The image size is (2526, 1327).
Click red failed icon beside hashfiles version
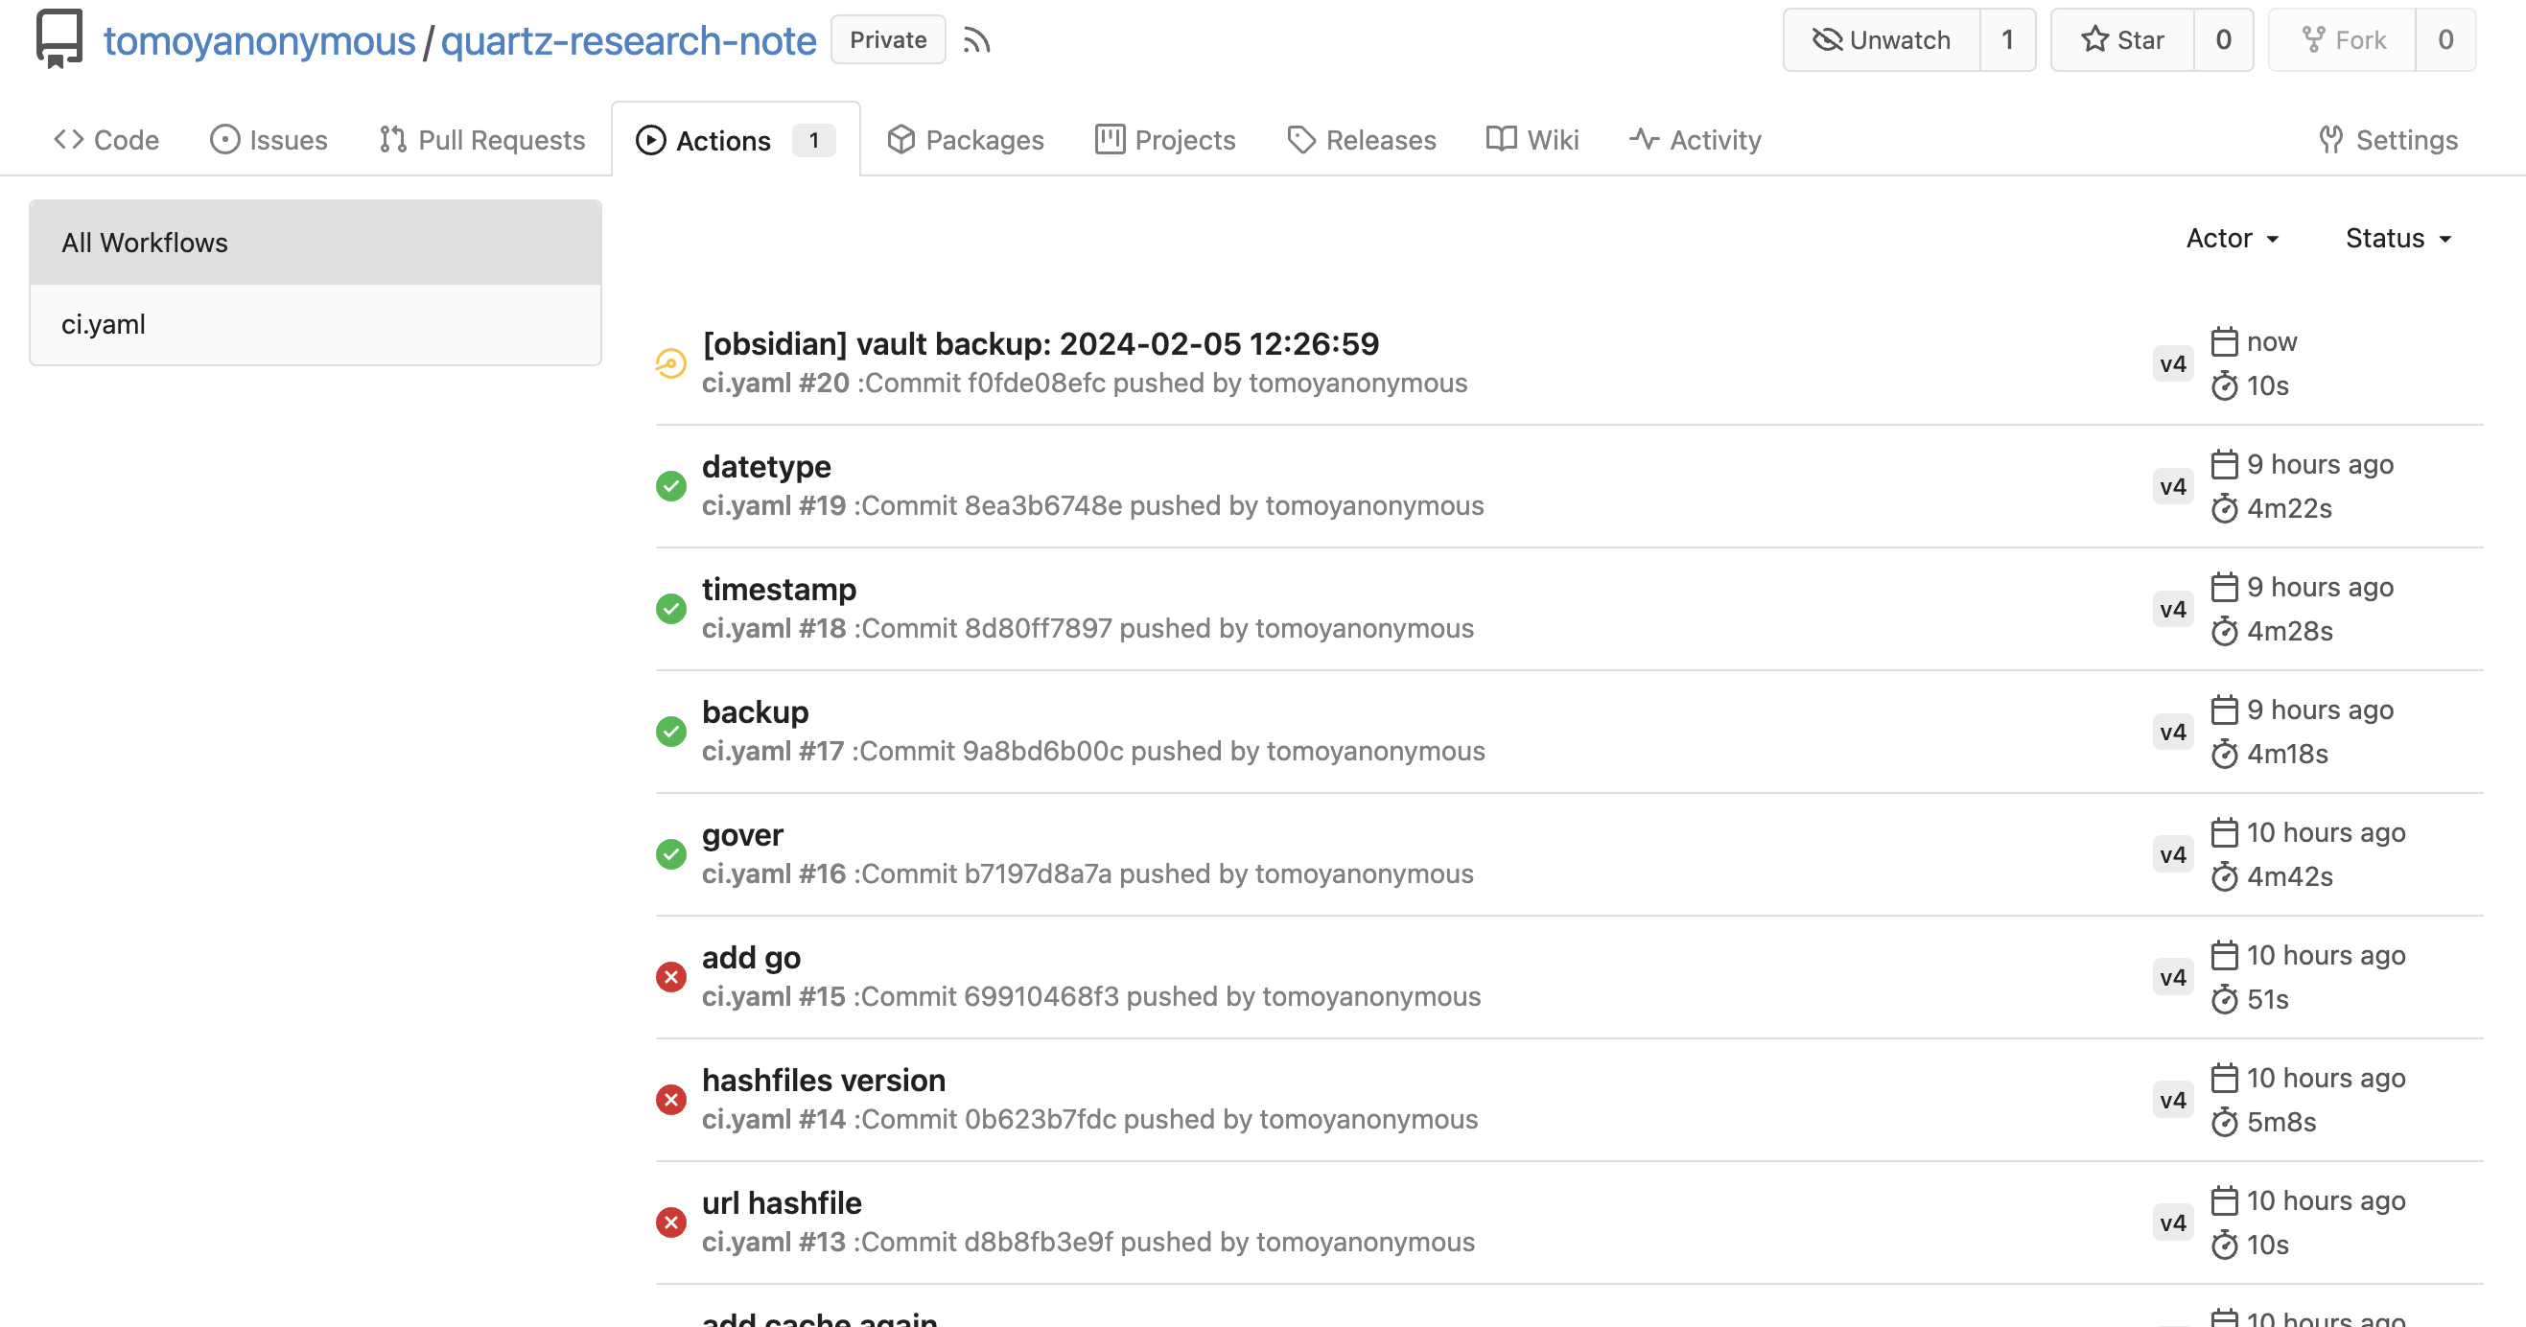point(670,1100)
